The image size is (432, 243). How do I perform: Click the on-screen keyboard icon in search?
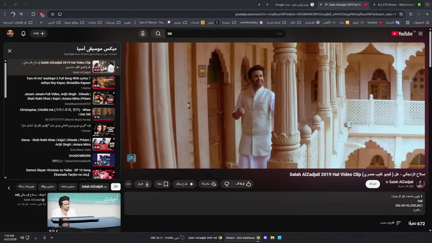pyautogui.click(x=170, y=33)
